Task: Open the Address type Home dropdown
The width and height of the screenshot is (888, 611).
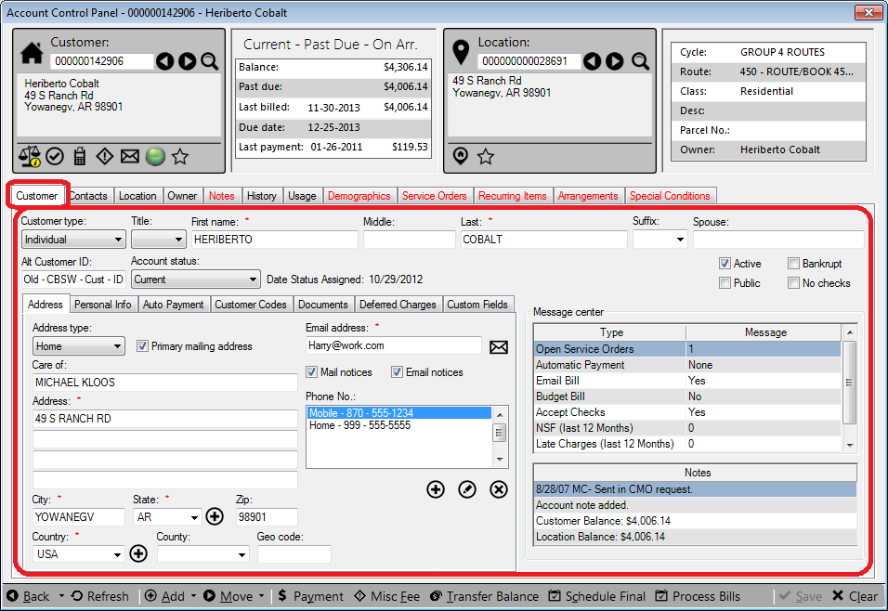Action: pyautogui.click(x=78, y=346)
